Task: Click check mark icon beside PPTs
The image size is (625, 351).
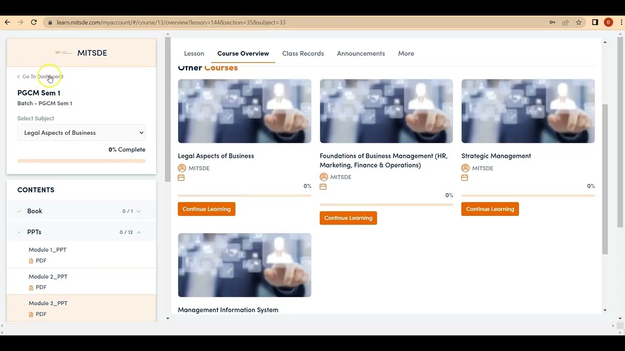Action: point(20,232)
